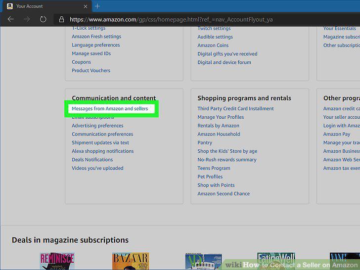Click the padlock site security icon
The height and width of the screenshot is (270, 360).
(x=61, y=19)
